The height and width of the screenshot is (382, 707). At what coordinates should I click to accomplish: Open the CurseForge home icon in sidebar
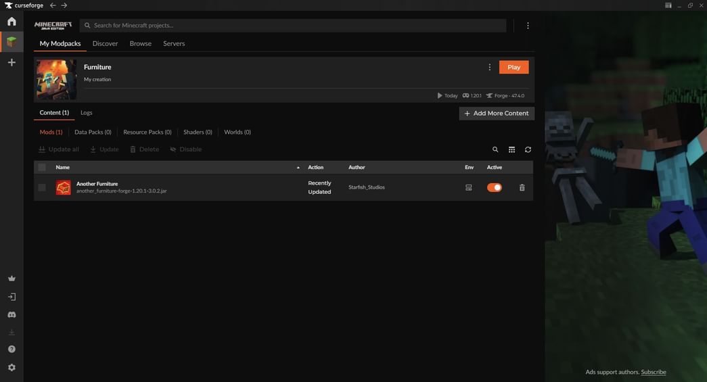[x=12, y=22]
